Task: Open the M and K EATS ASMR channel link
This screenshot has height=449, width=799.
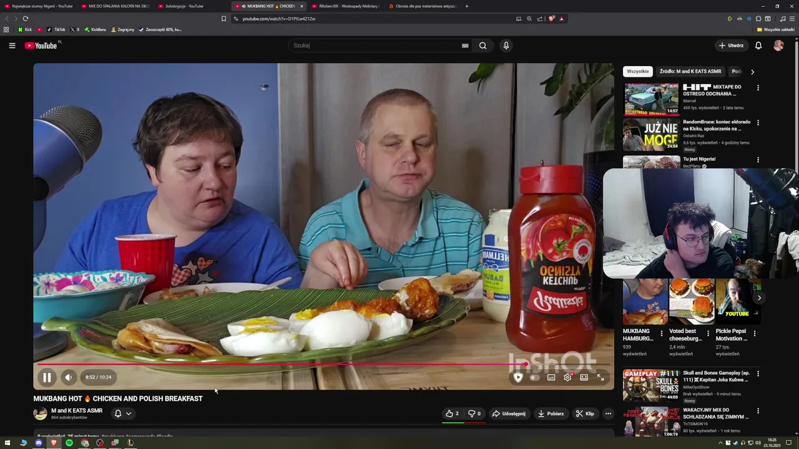Action: tap(77, 410)
